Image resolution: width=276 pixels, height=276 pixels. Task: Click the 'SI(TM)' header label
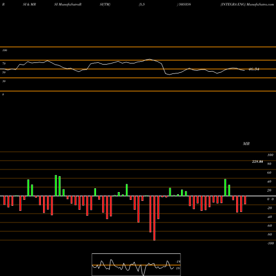[x=105, y=4]
